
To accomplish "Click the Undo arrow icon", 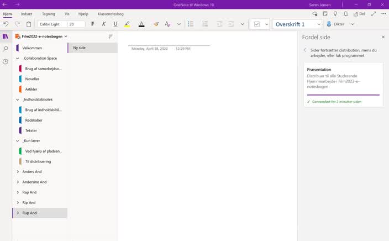I will [6, 24].
